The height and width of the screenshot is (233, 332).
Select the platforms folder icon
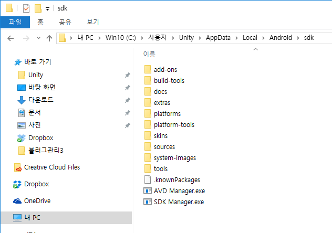(148, 113)
